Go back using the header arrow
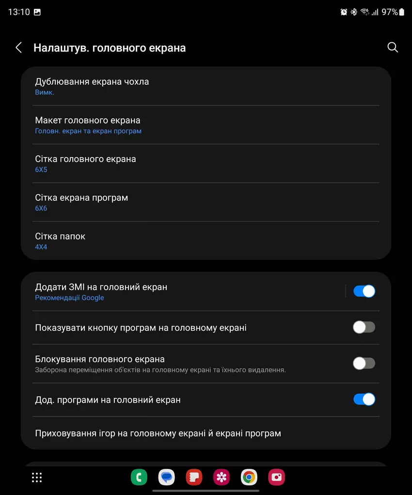 coord(19,48)
